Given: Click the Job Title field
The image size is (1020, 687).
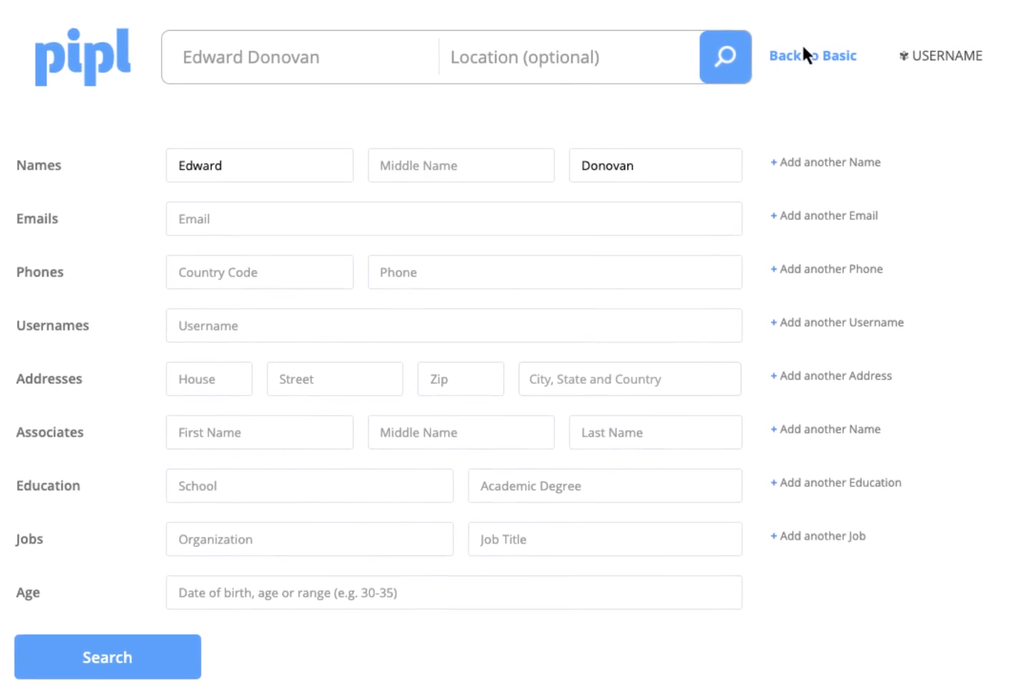Looking at the screenshot, I should 604,539.
